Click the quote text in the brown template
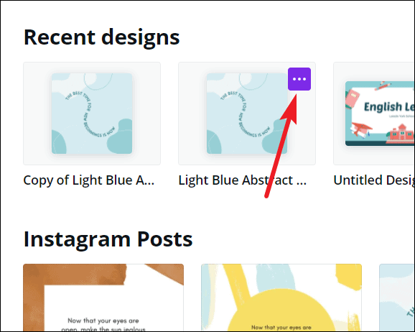The width and height of the screenshot is (415, 332). click(x=103, y=325)
